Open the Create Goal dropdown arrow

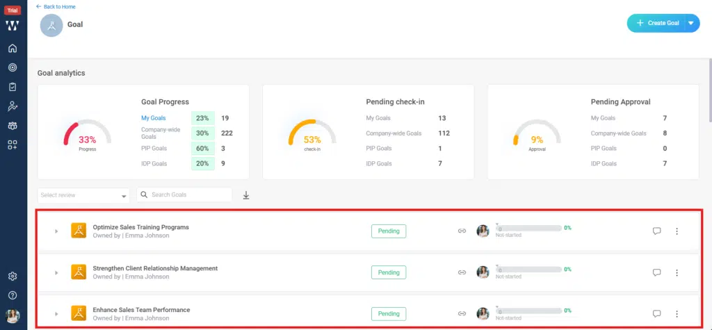[x=692, y=23]
